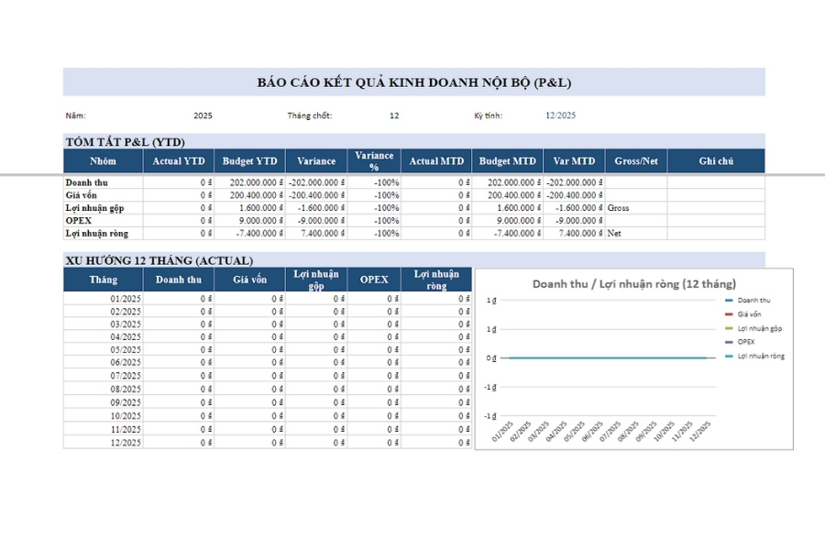Screen dimensions: 825x550
Task: Click the 'Doanh thu' chart legend entry
Action: click(x=748, y=300)
